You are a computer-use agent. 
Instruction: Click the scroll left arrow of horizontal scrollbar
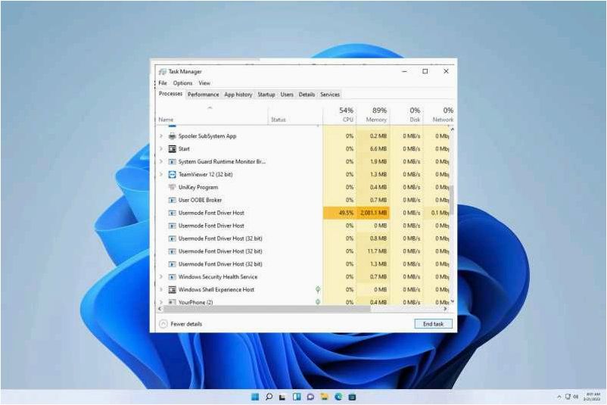pyautogui.click(x=160, y=309)
